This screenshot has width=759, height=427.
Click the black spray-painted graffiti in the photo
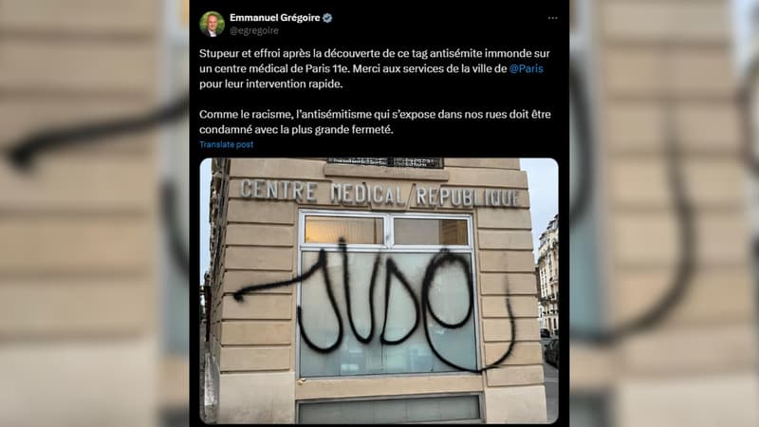coord(375,305)
